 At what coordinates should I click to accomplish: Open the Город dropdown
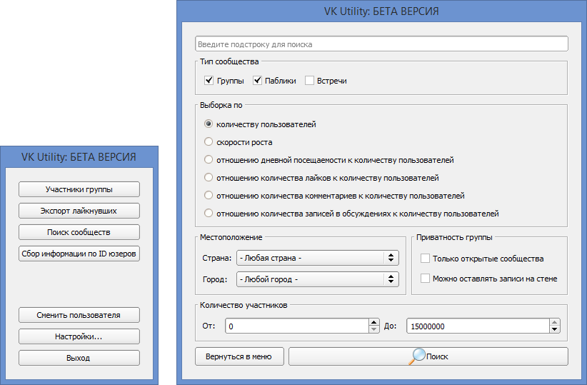pos(318,279)
